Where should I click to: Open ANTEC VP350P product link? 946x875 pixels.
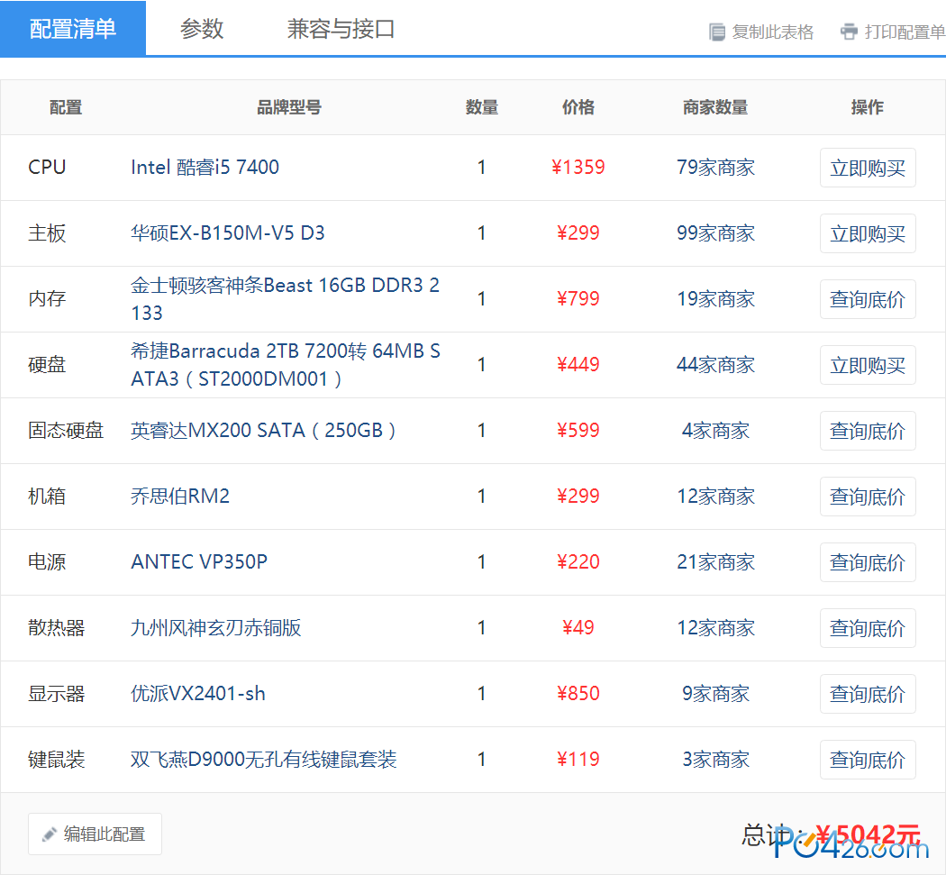click(199, 561)
